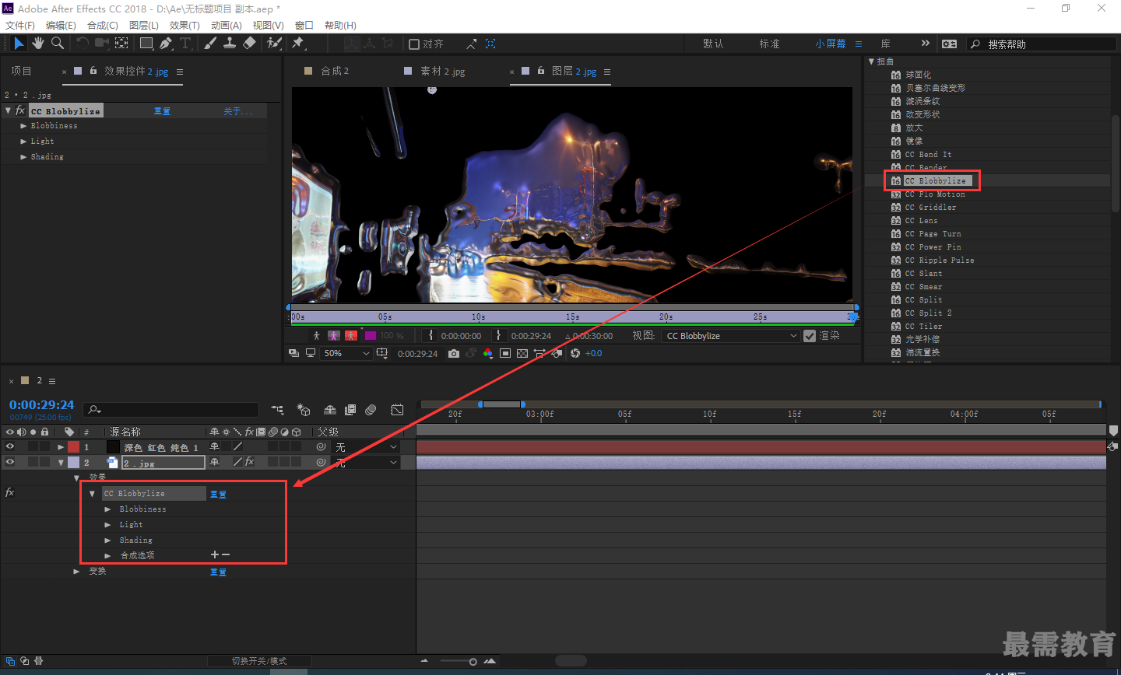Enable draft 3D icon in the timeline
This screenshot has height=675, width=1121.
[x=304, y=410]
